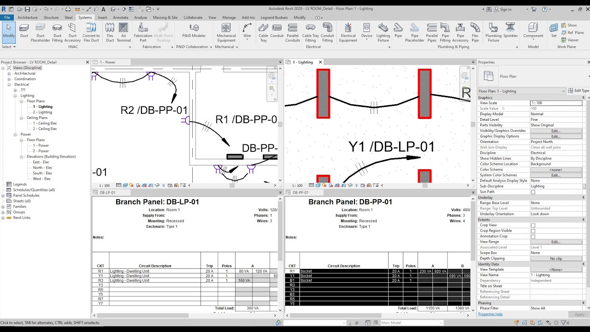Select Mechanical Equipment tool

click(x=226, y=32)
